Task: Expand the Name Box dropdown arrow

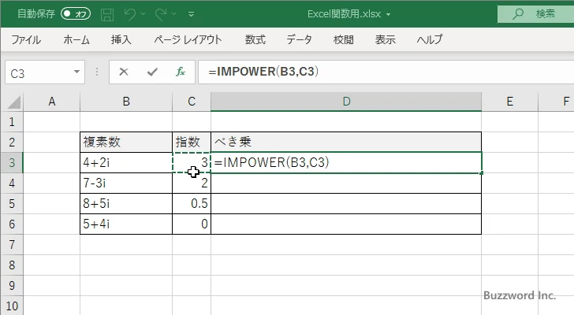Action: 77,72
